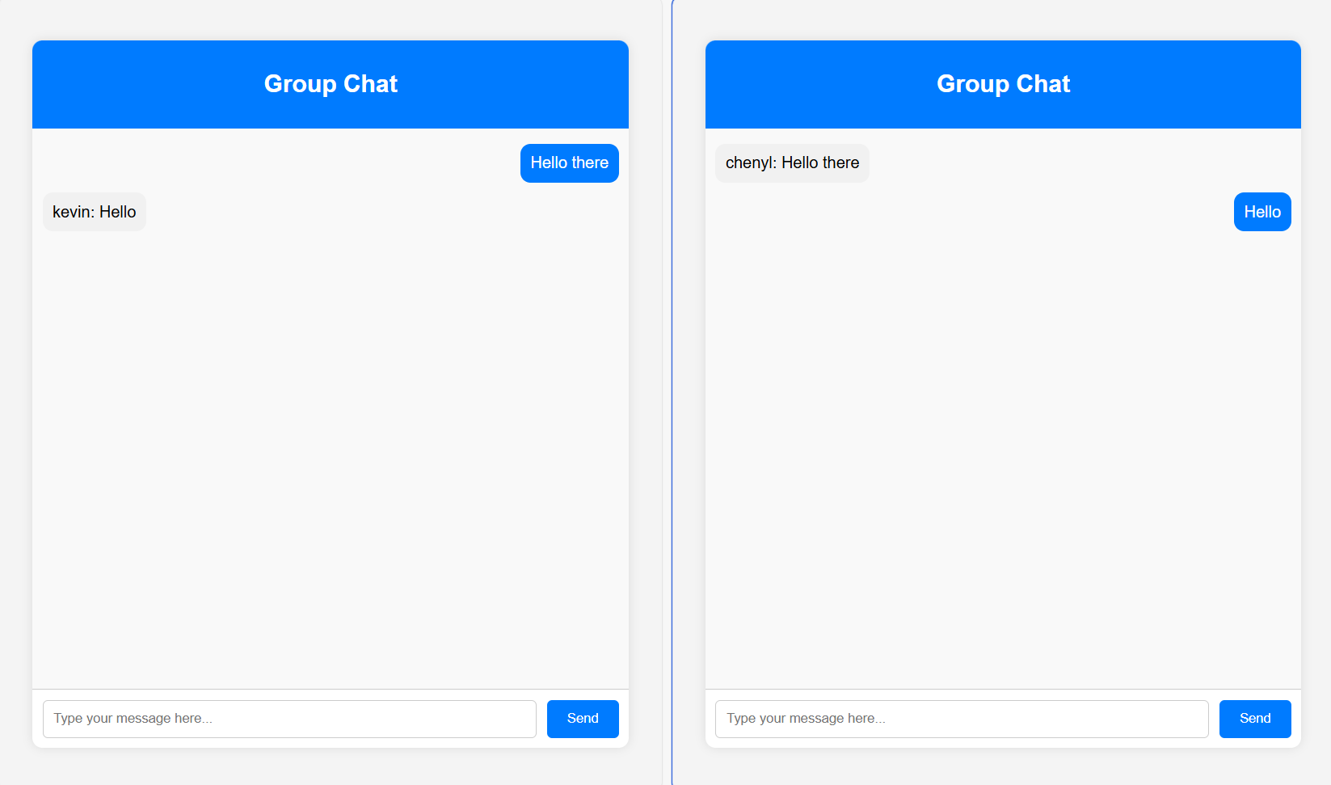Select the blue 'Hello' bubble in right chat
The height and width of the screenshot is (785, 1331).
1262,212
